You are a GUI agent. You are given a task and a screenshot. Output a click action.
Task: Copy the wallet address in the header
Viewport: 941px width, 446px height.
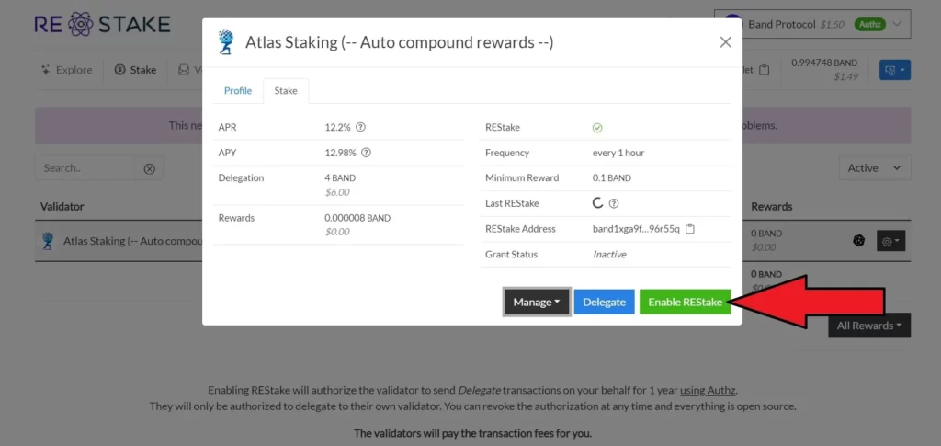point(765,70)
